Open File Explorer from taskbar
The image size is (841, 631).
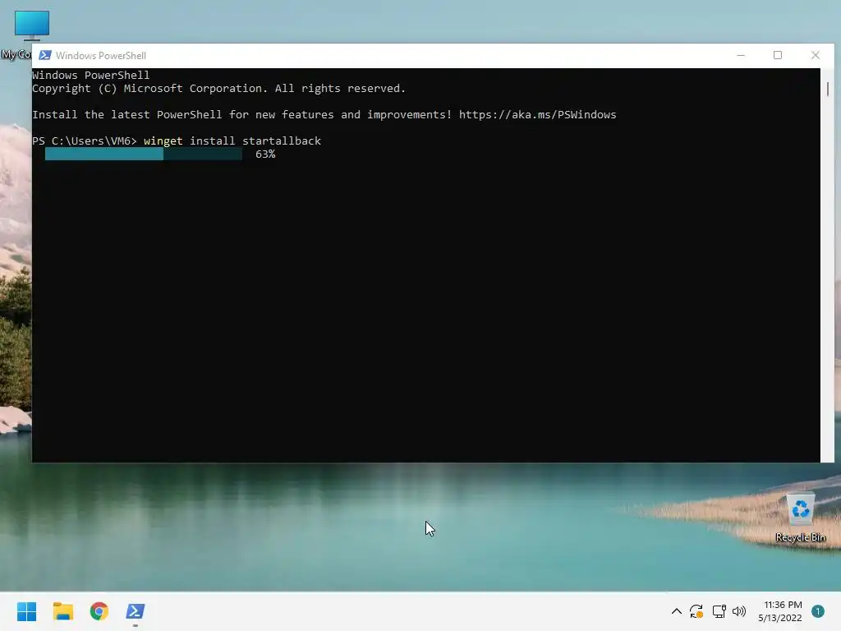click(62, 611)
